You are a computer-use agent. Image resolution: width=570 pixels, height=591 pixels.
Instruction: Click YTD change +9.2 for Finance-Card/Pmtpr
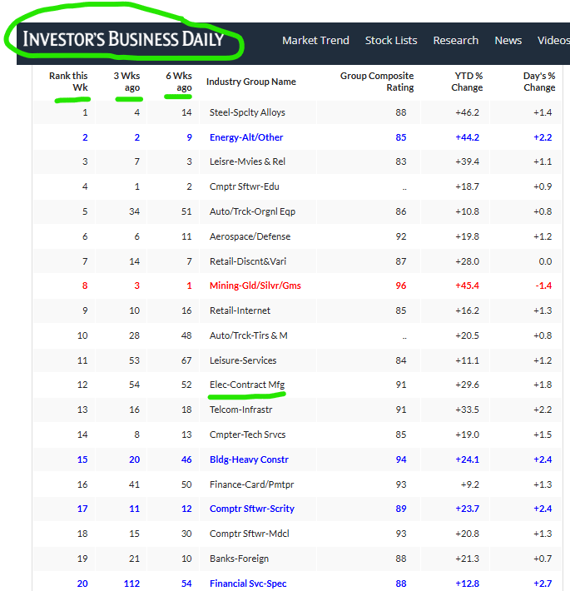470,484
